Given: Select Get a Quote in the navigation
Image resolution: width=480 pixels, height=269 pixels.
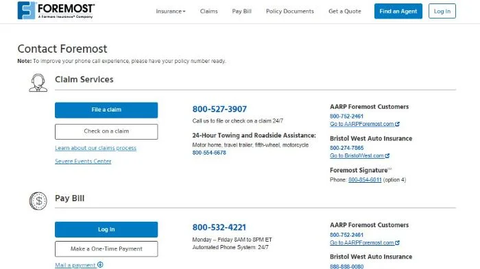Looking at the screenshot, I should [x=345, y=12].
